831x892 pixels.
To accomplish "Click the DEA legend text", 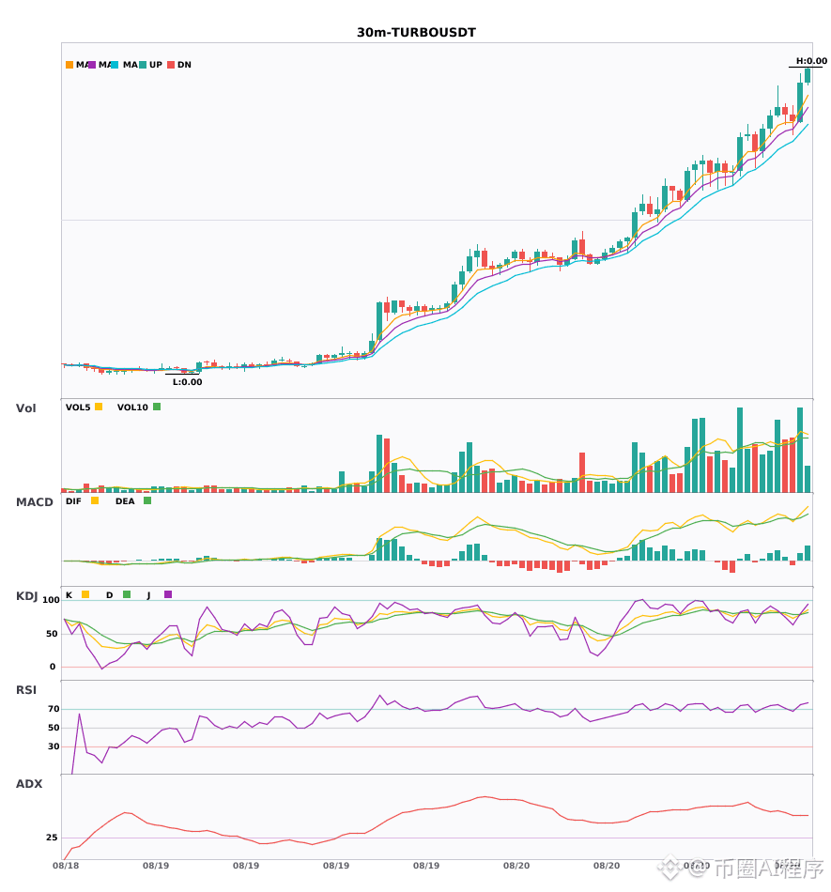I will tap(125, 501).
